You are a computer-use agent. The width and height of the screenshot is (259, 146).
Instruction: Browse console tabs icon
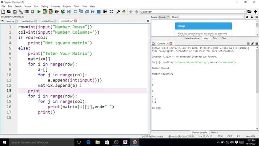pos(153,43)
